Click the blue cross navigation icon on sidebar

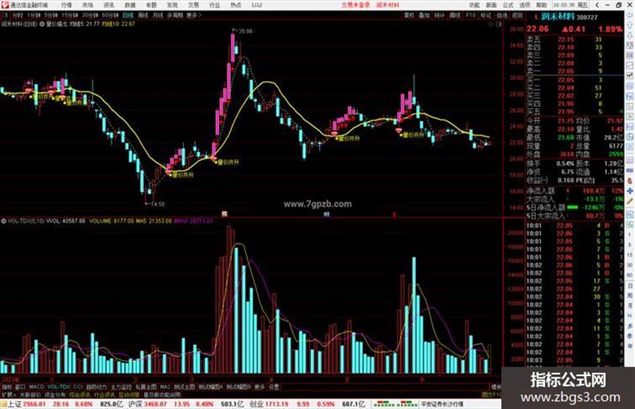pyautogui.click(x=630, y=191)
